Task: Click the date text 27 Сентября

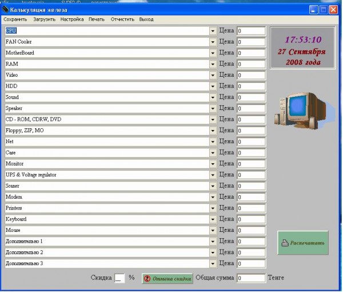Action: (302, 52)
